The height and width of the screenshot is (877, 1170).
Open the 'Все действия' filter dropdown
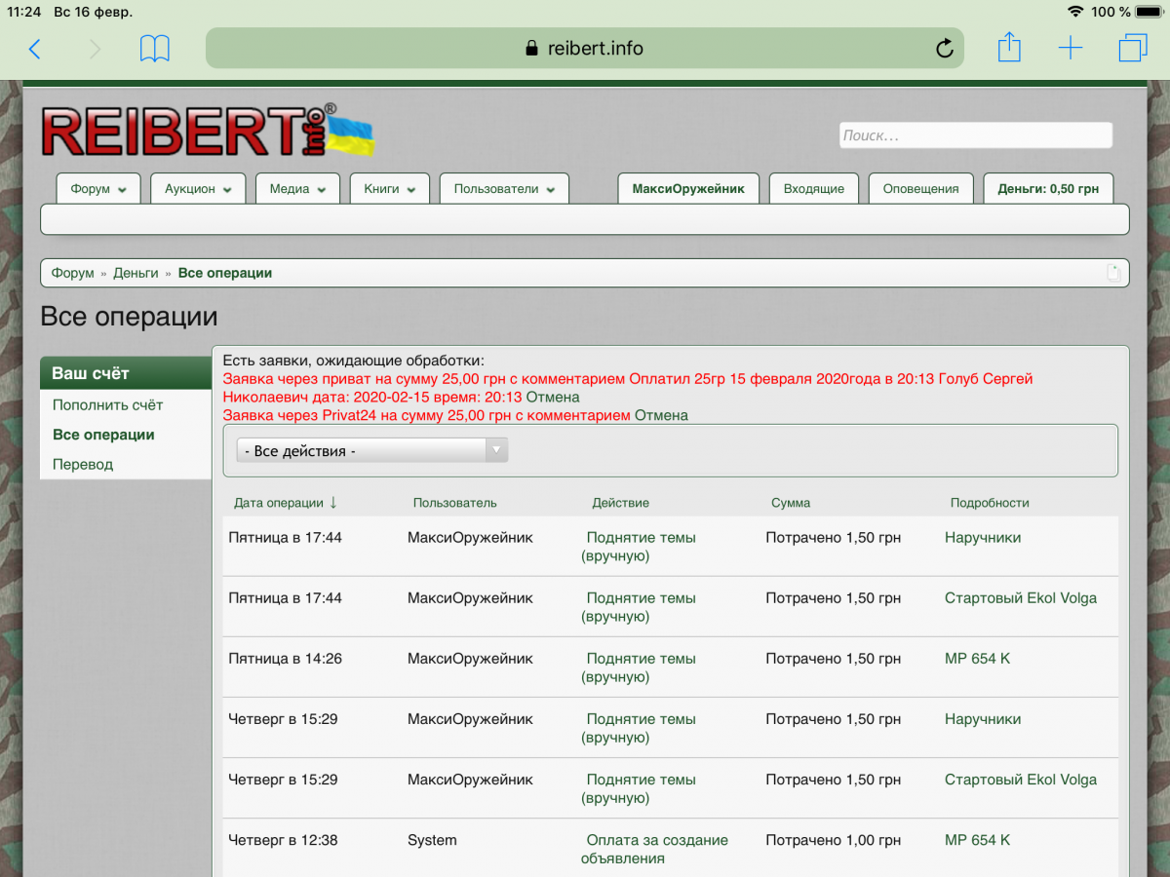point(372,450)
